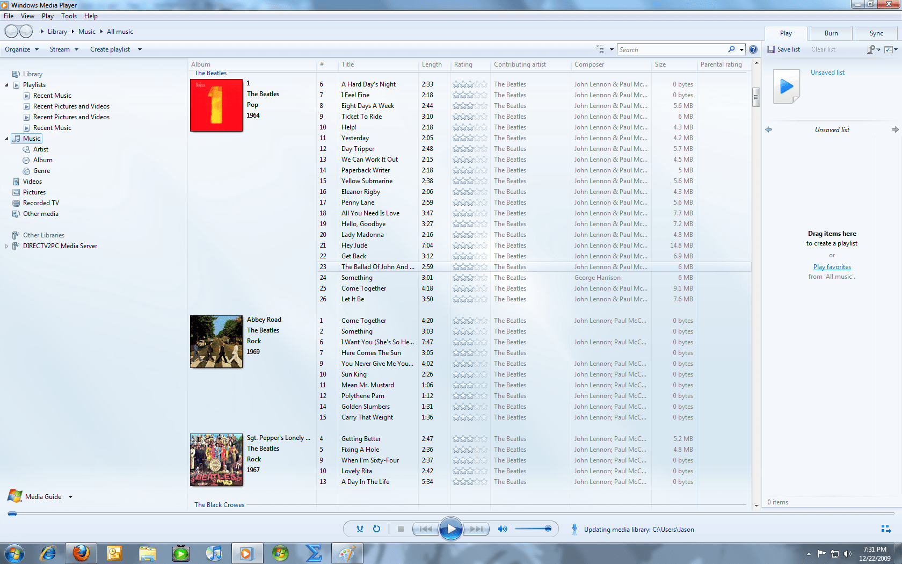Switch to the Burn tab
The height and width of the screenshot is (564, 902).
[831, 33]
